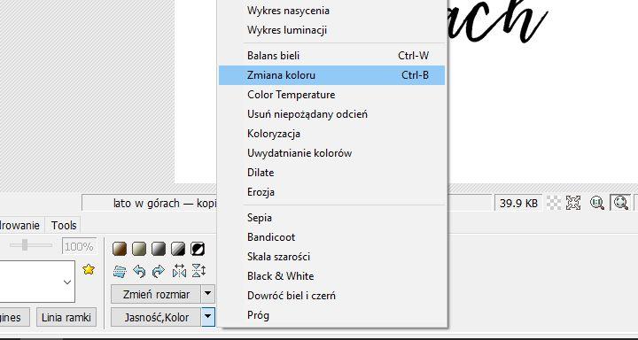Click the olive-gray tone filter icon
This screenshot has width=638, height=340.
coord(139,249)
